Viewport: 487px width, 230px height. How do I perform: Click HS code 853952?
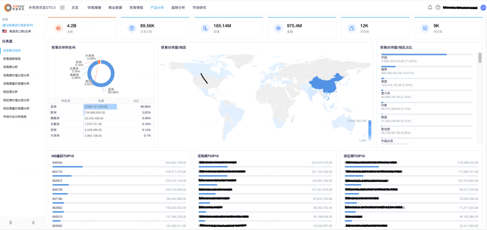56,207
